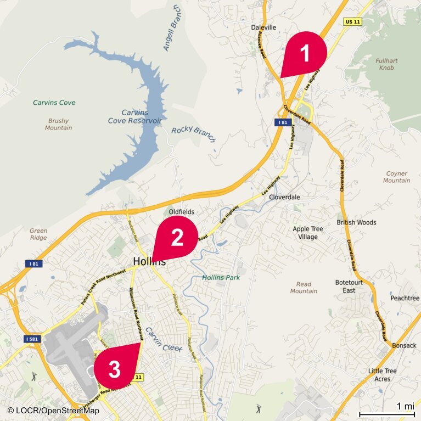
Task: Click the Fullhart Knob label
Action: (386, 64)
